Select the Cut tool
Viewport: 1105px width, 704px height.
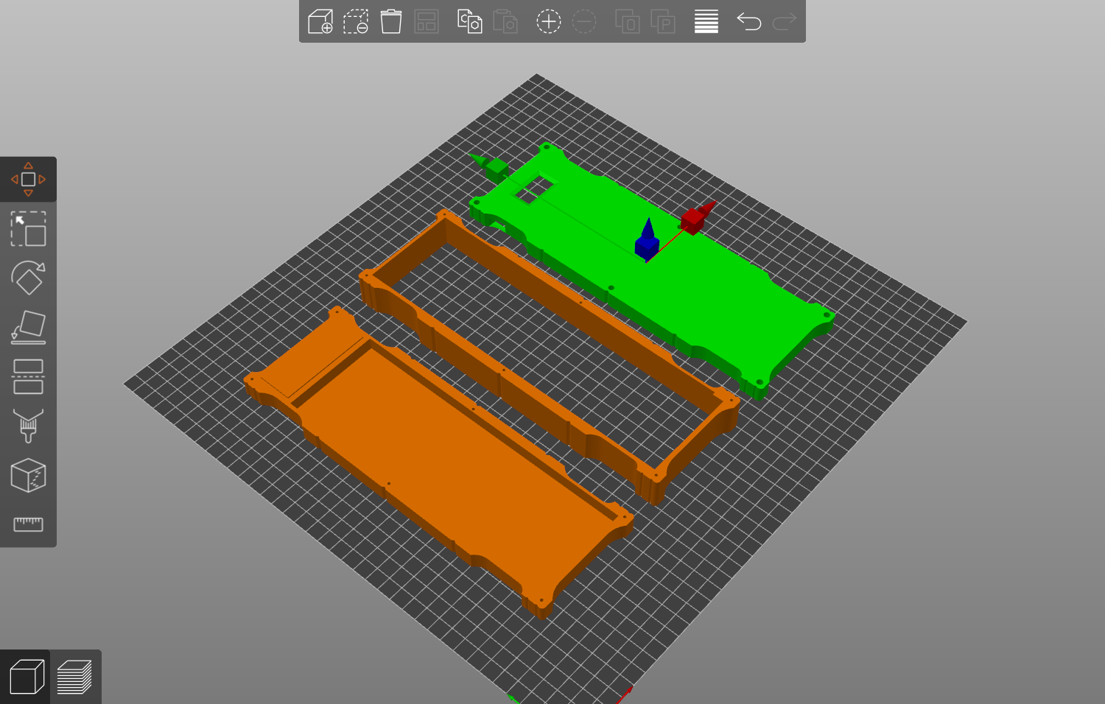pyautogui.click(x=28, y=377)
